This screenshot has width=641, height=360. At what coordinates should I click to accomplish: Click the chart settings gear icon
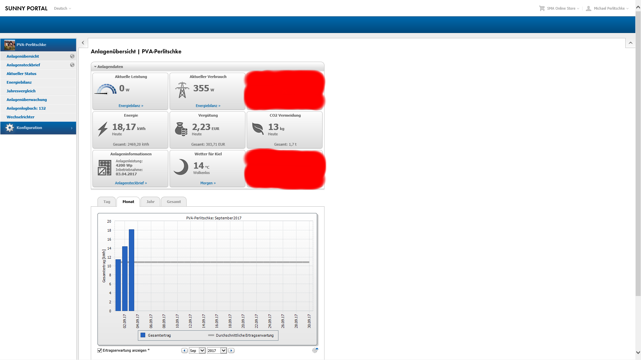pos(315,350)
